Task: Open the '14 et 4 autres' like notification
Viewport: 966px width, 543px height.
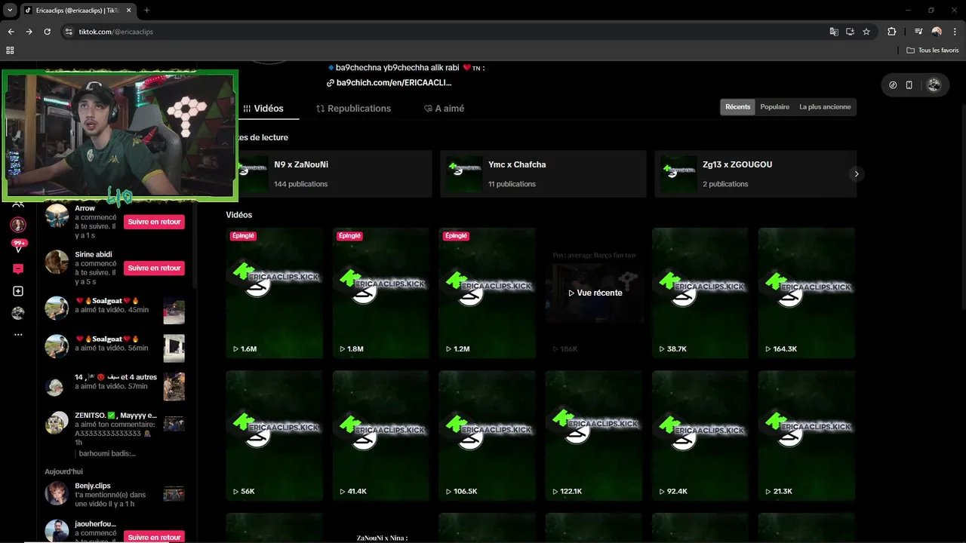Action: point(115,385)
